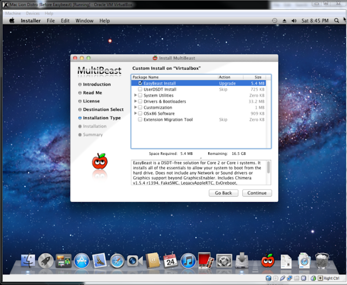Screen dimensions: 347x285
Task: Open Spotlight search magnifier
Action: 337,21
